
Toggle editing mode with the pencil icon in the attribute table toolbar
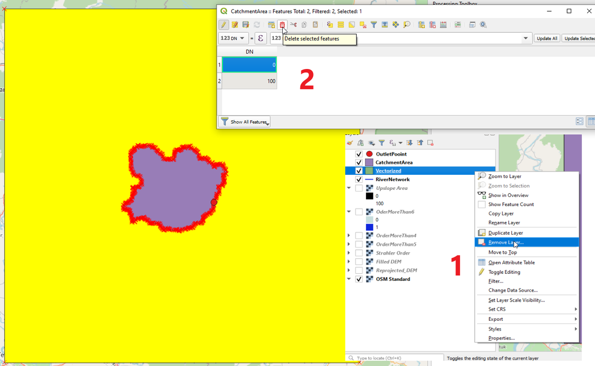[224, 25]
